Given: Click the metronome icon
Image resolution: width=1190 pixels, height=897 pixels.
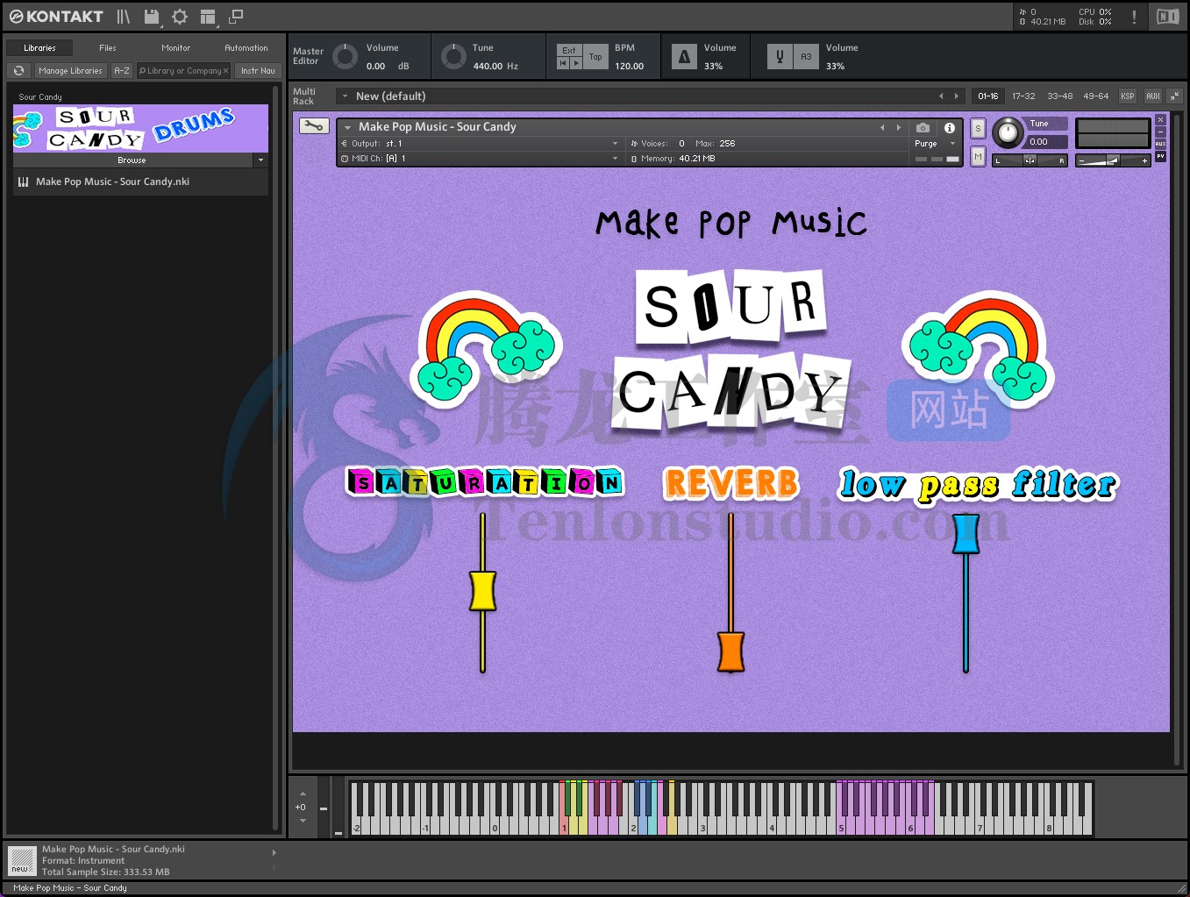Looking at the screenshot, I should pos(684,57).
